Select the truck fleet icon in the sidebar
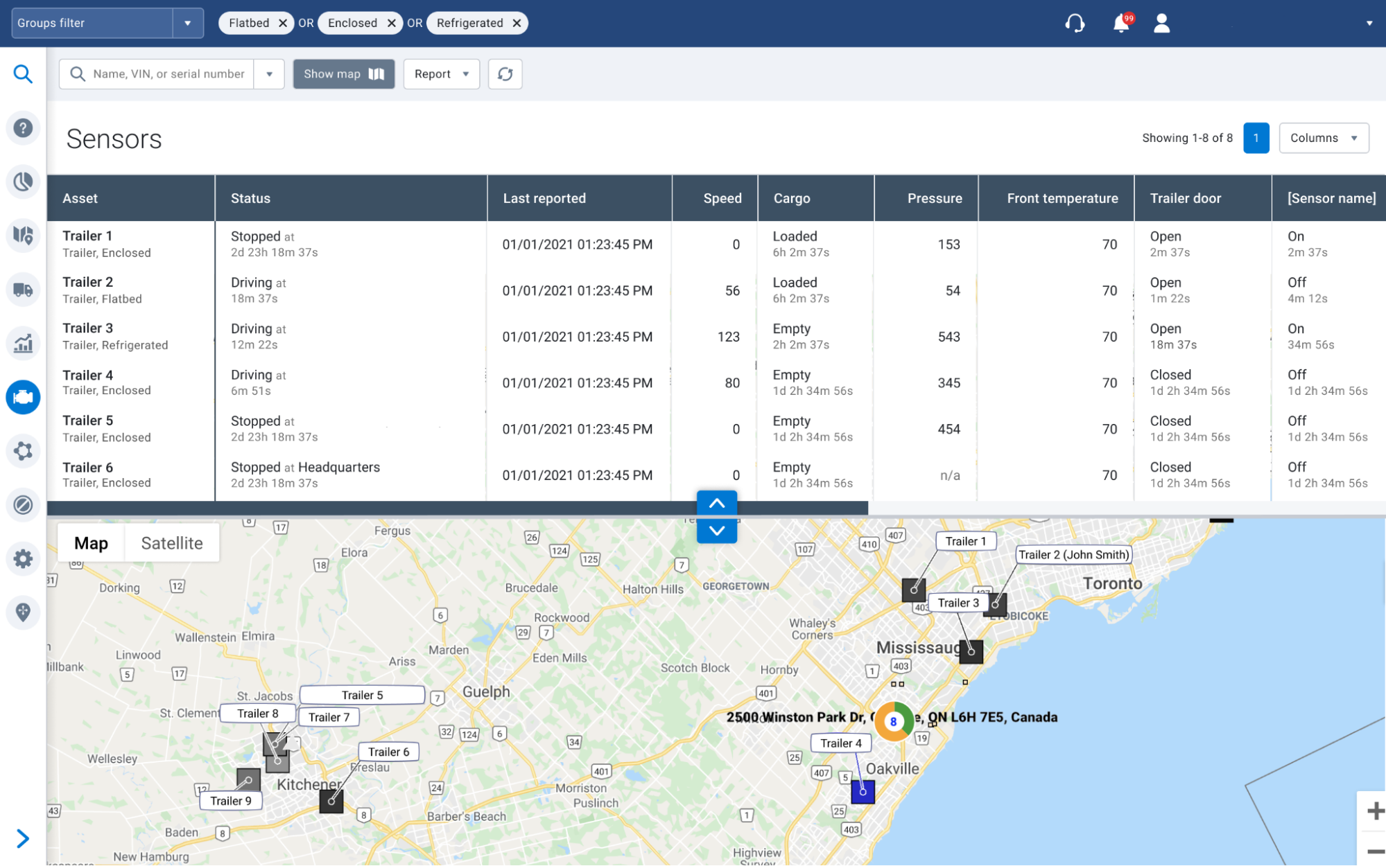The height and width of the screenshot is (866, 1386). click(x=23, y=290)
